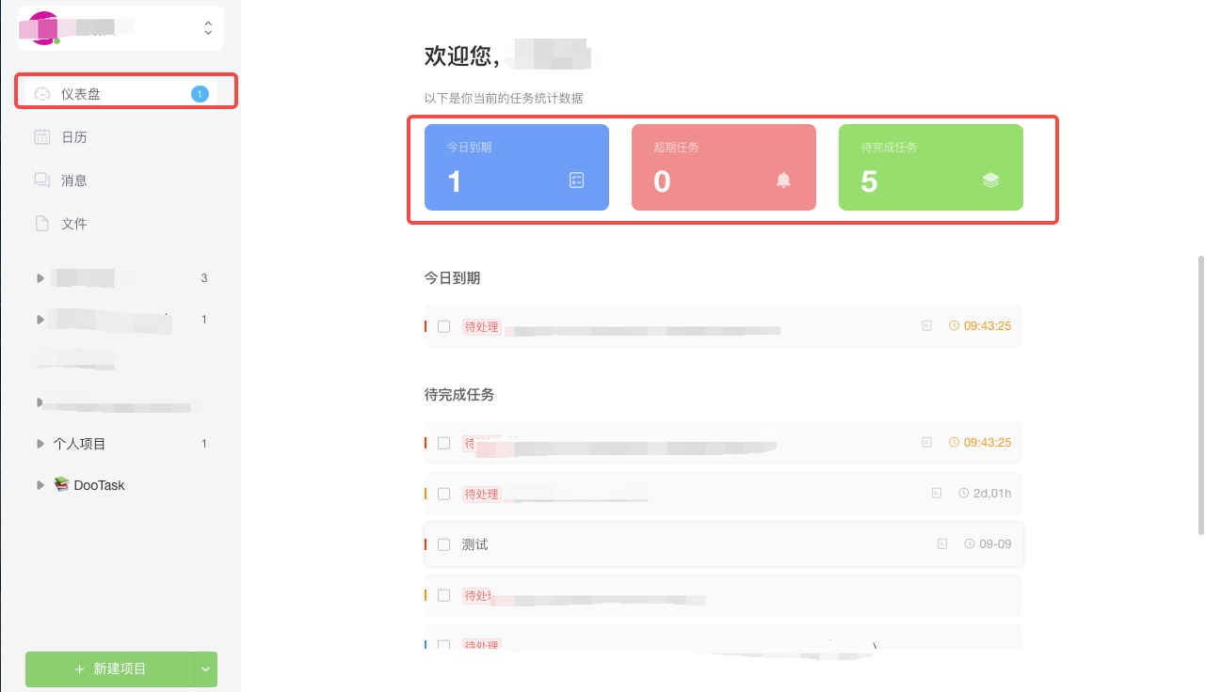Click the detail icon on the 测试 task row

(x=941, y=543)
